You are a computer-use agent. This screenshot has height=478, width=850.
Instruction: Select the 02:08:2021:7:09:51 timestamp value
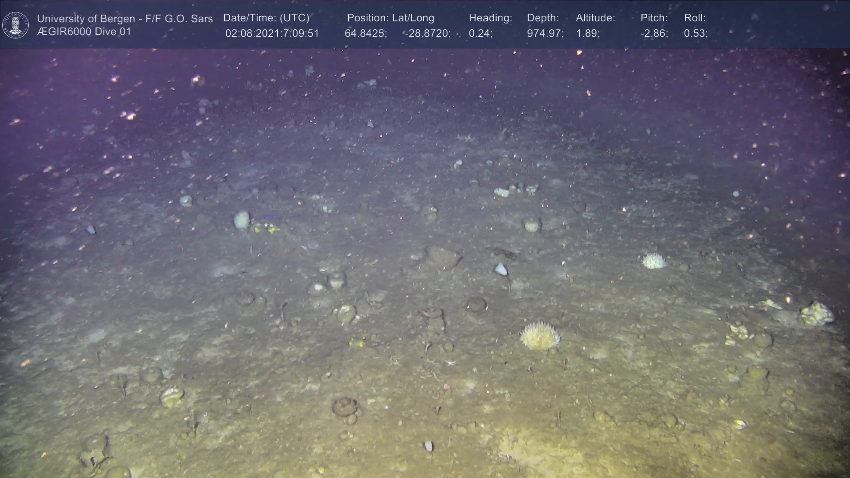[x=272, y=33]
